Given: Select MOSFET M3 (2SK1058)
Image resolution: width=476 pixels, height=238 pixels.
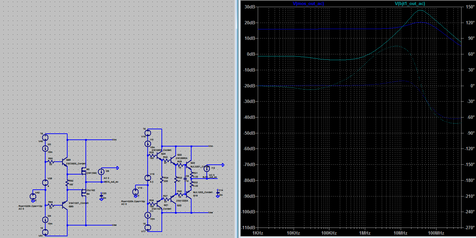Looking at the screenshot, I should 84,171.
